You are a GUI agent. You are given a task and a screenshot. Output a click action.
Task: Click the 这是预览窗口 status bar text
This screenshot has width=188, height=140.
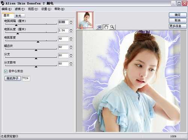[9, 136]
